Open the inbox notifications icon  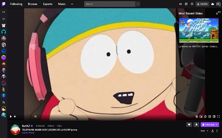186,4
